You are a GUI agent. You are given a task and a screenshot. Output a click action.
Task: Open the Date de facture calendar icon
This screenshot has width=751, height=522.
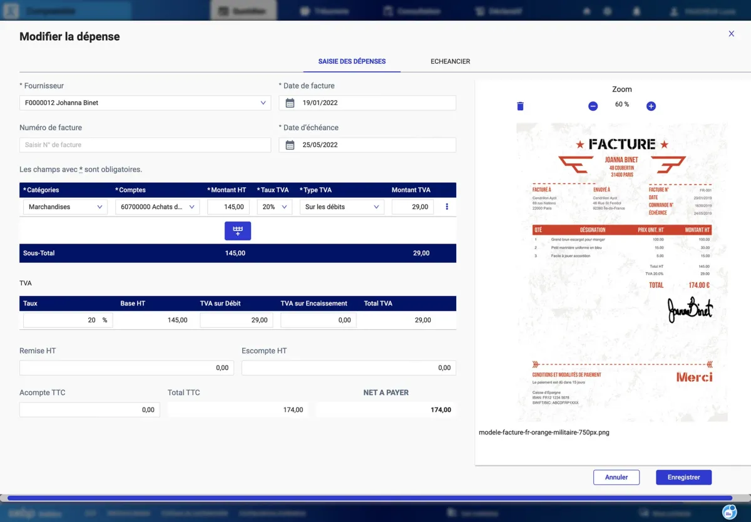pyautogui.click(x=290, y=103)
